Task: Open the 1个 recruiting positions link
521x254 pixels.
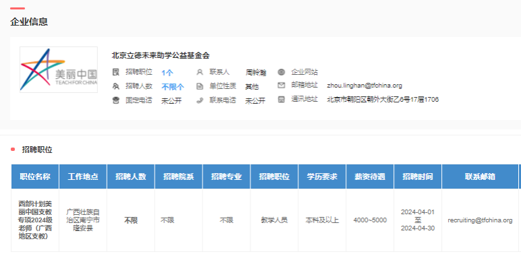Action: pyautogui.click(x=167, y=73)
